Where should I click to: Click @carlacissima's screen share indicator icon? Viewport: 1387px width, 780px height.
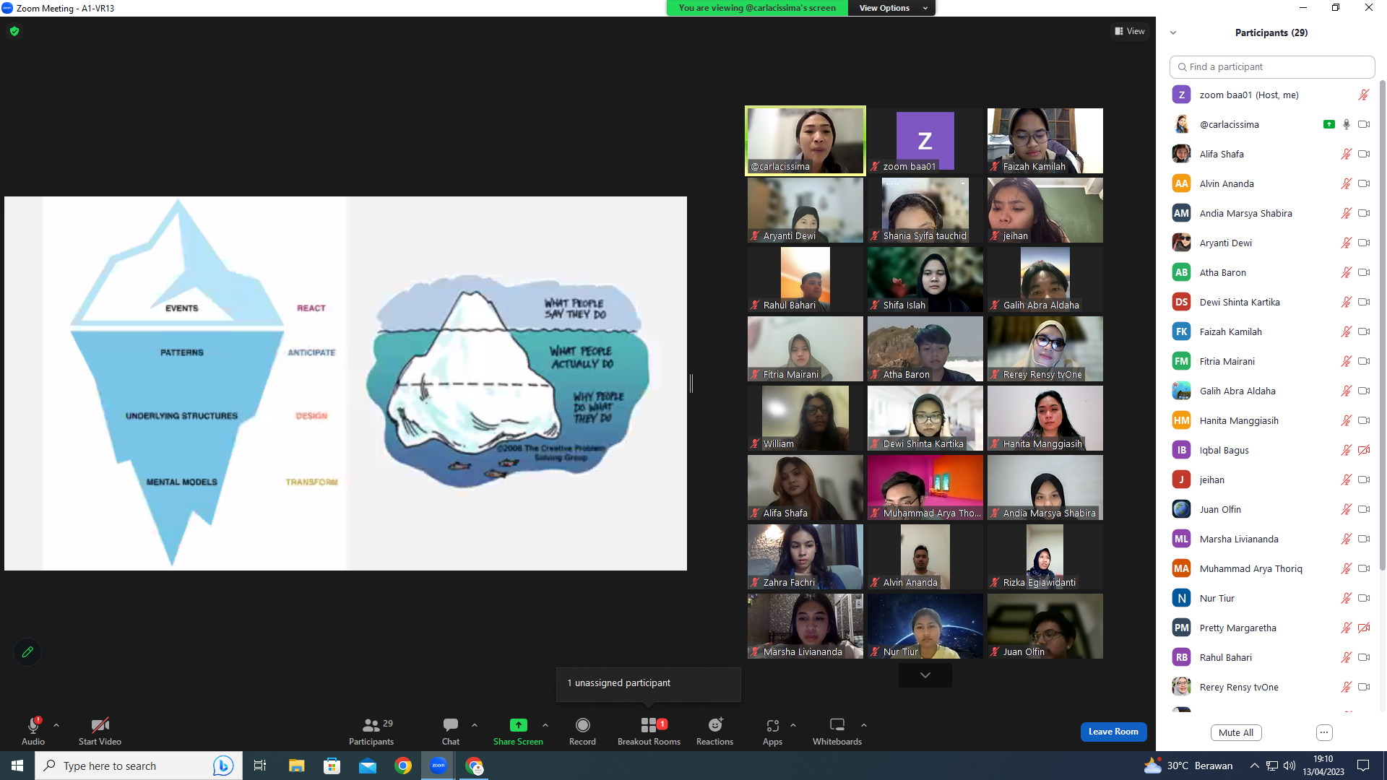pos(1328,124)
